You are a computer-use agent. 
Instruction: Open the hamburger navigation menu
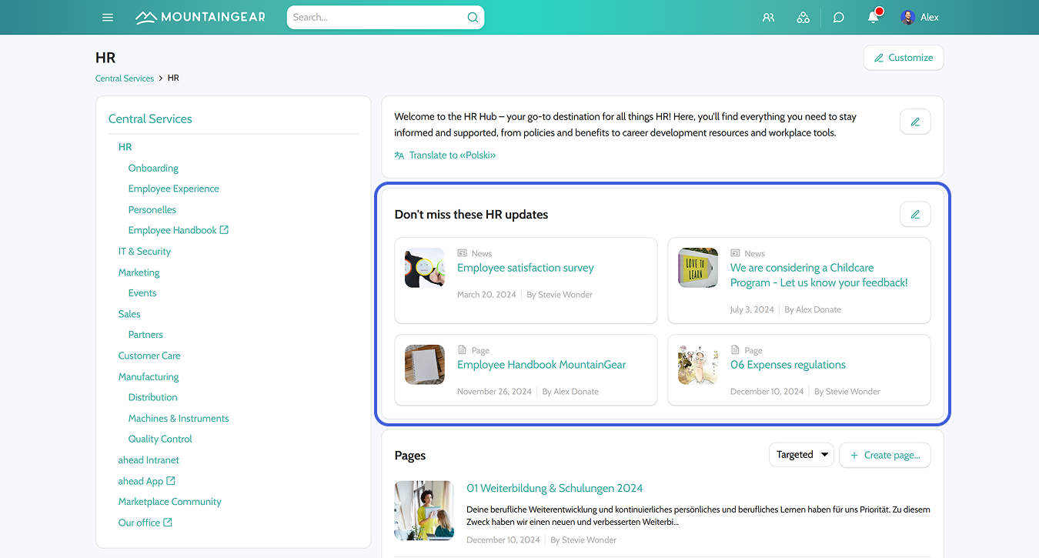click(x=107, y=17)
